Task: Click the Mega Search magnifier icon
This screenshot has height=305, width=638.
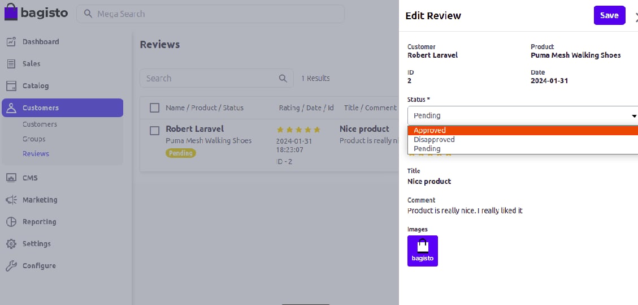Action: 88,14
